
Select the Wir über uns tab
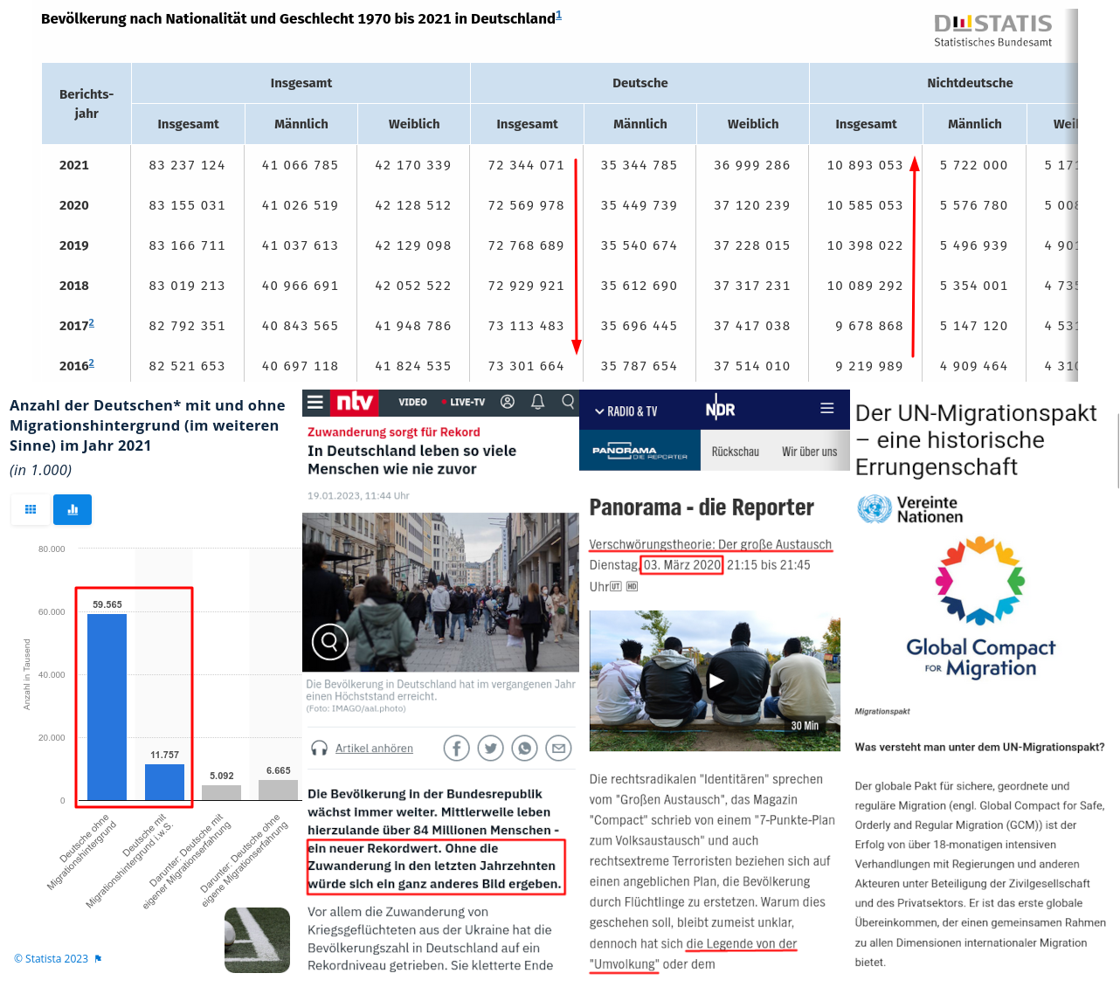click(x=809, y=452)
